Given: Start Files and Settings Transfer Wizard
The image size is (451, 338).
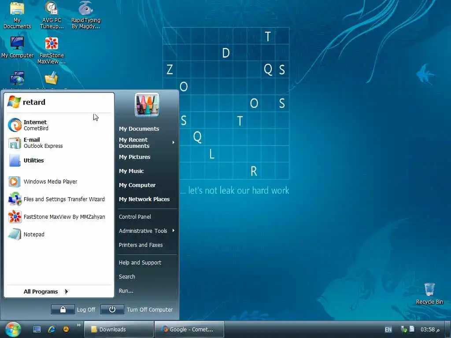Looking at the screenshot, I should [x=59, y=199].
